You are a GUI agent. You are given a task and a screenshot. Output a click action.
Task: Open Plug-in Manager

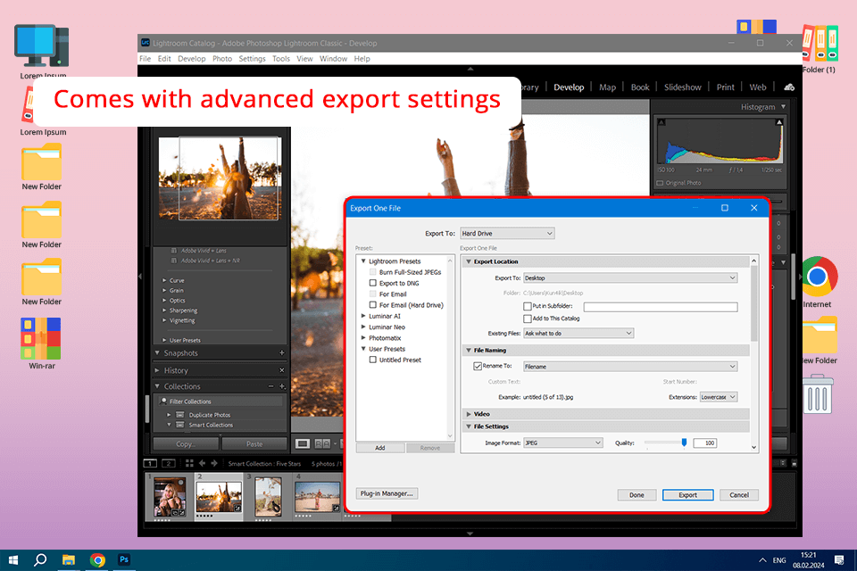(x=387, y=493)
